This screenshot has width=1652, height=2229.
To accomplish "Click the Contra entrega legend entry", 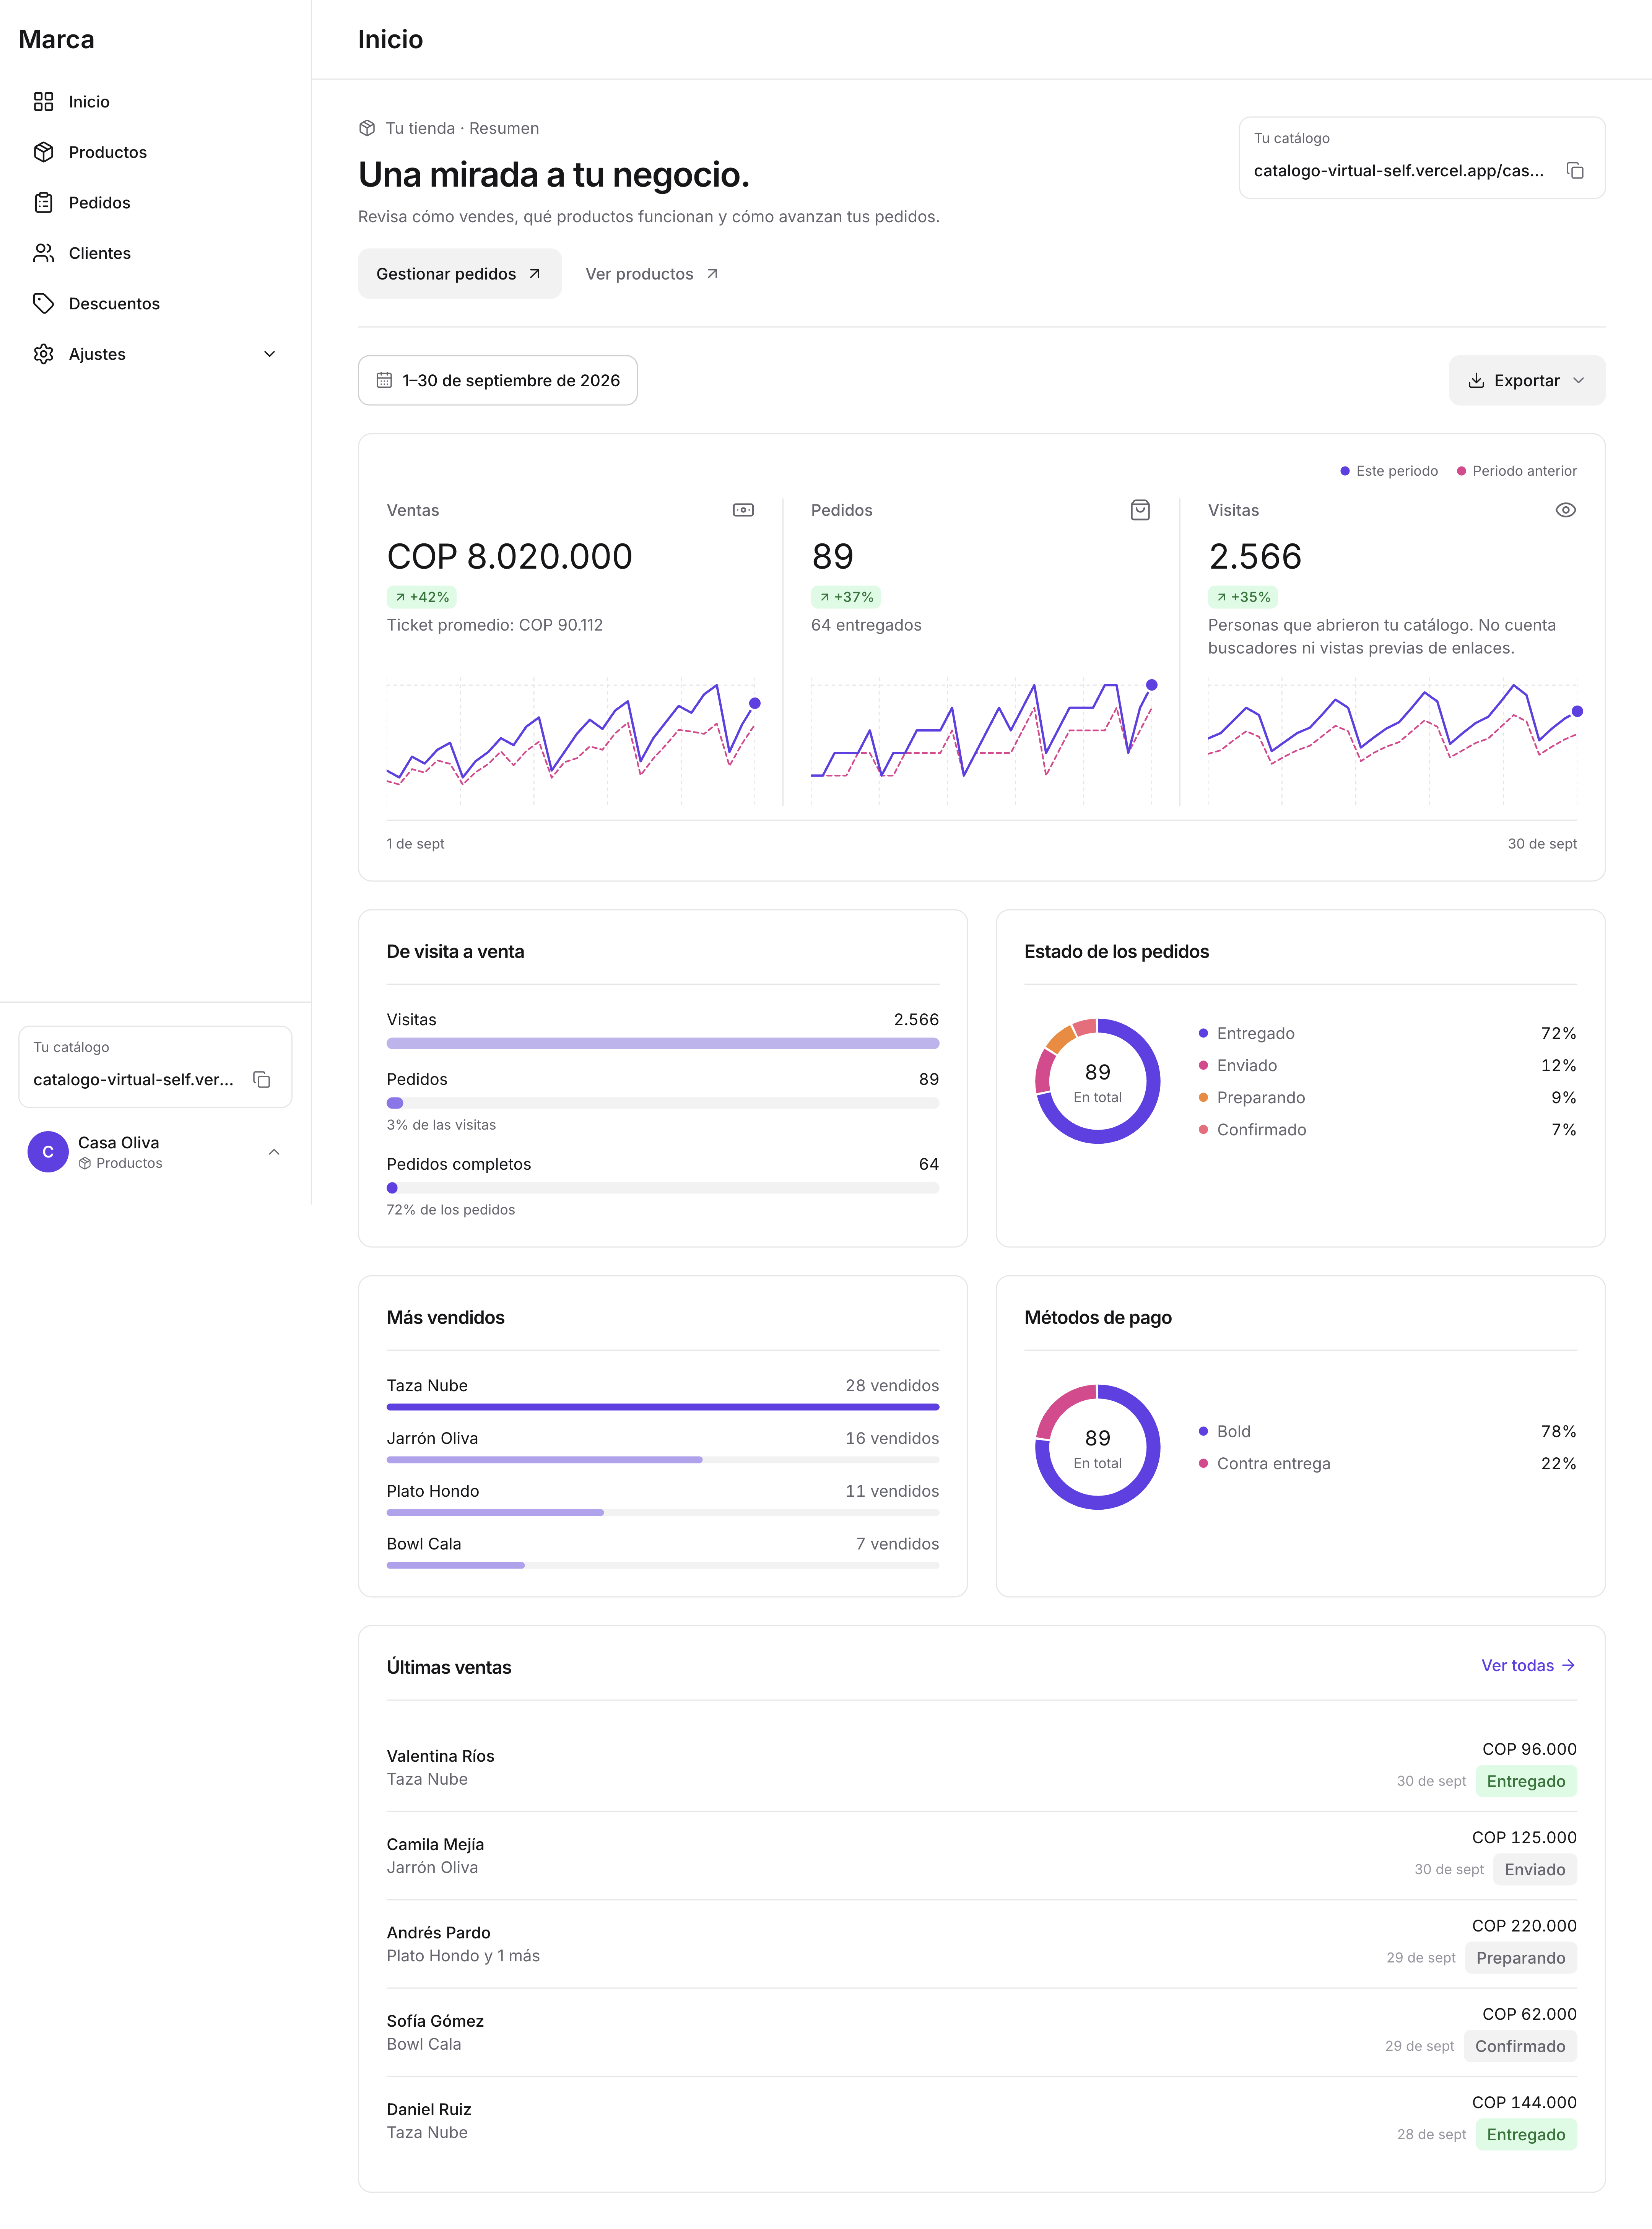I will [x=1388, y=1464].
